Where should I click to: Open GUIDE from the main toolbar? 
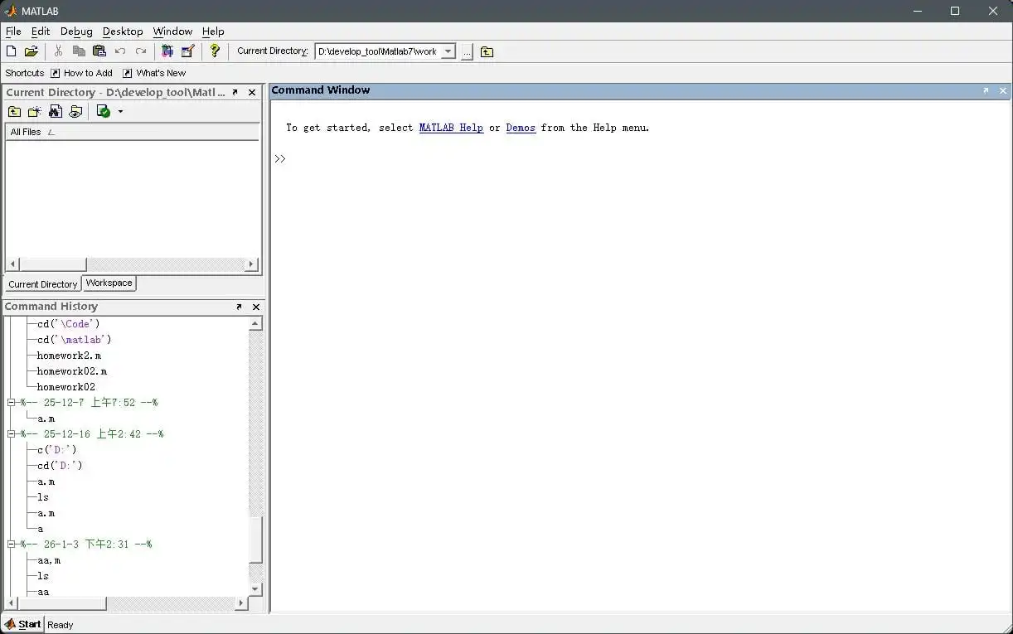click(x=187, y=51)
